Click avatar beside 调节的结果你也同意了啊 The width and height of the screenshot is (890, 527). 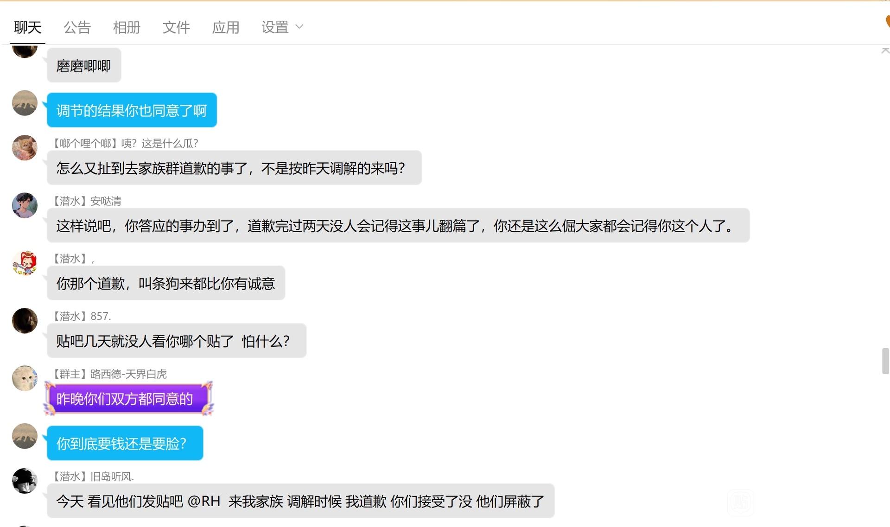click(x=25, y=103)
